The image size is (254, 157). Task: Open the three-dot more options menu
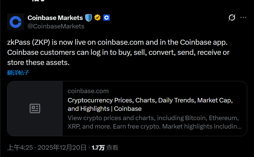click(x=243, y=18)
